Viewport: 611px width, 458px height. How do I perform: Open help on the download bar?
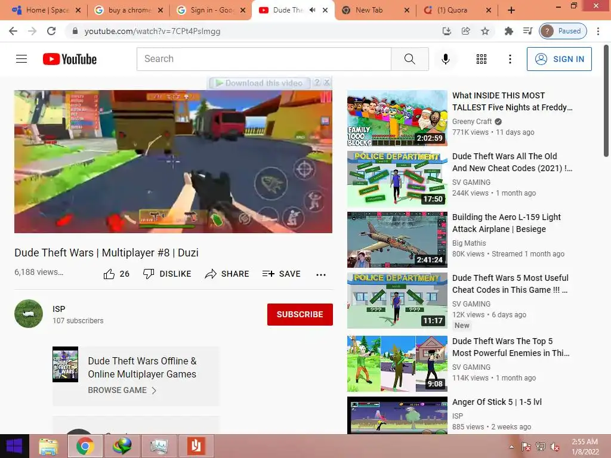click(317, 82)
